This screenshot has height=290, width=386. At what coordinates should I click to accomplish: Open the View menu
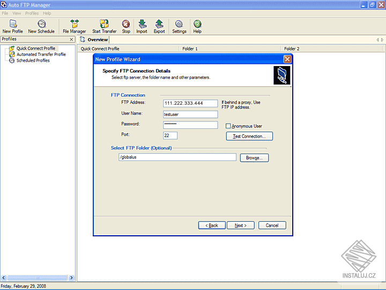tap(17, 13)
